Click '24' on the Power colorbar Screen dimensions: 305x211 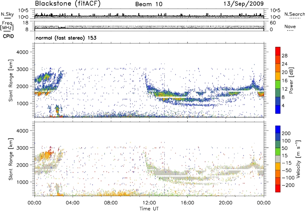tap(284, 64)
